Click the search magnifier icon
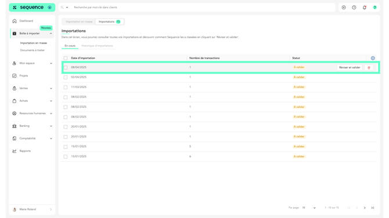This screenshot has width=389, height=218. (x=62, y=8)
